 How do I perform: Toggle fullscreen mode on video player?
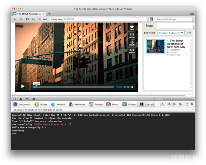pos(132,87)
